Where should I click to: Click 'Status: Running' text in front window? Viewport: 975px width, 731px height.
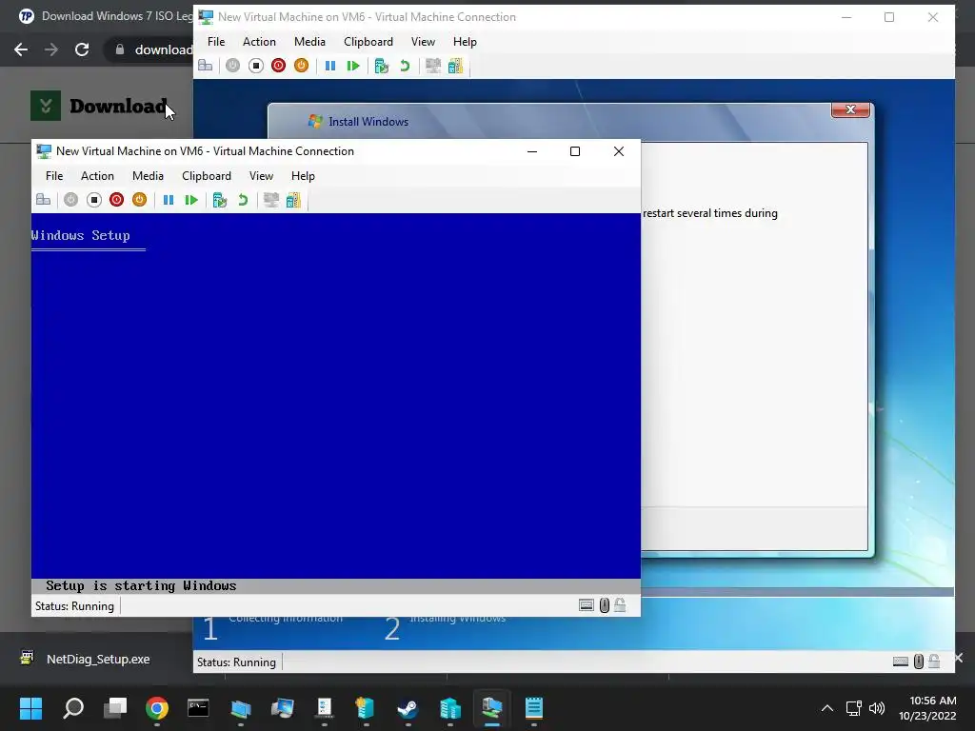point(74,606)
